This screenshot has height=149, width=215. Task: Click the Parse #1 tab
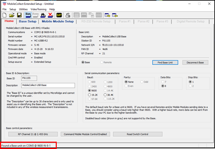125,21
